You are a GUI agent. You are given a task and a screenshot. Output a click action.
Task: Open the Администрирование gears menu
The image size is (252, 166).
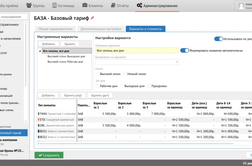[x=157, y=5]
